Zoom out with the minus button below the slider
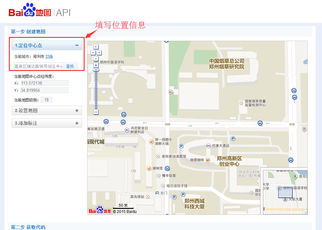This screenshot has width=322, height=230. [96, 112]
